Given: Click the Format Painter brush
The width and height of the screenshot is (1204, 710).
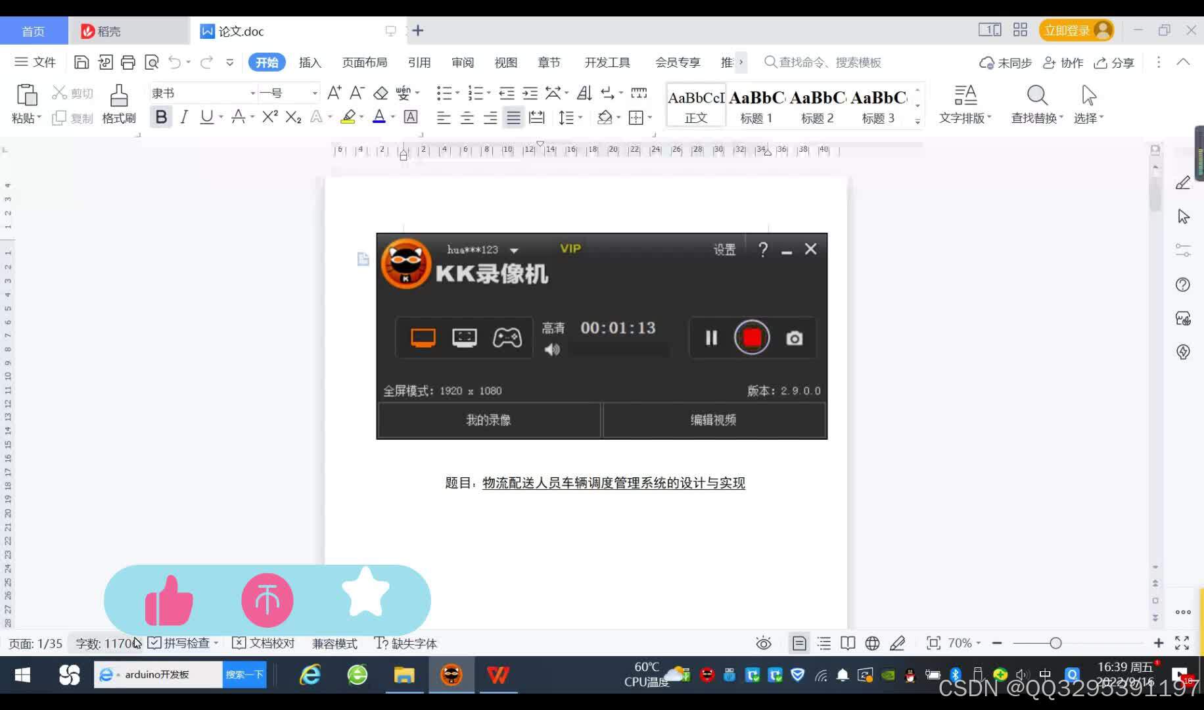Looking at the screenshot, I should coord(119,95).
